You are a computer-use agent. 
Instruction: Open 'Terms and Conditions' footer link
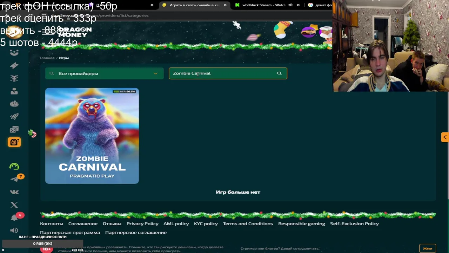pyautogui.click(x=248, y=223)
